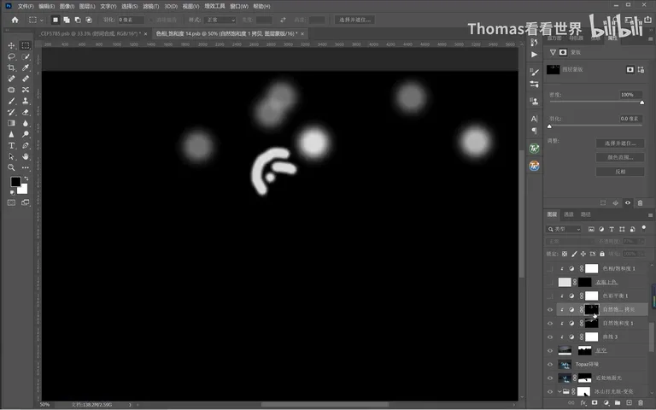The width and height of the screenshot is (656, 410).
Task: Click the 选择并遮住 button in the Properties panel
Action: pyautogui.click(x=620, y=143)
